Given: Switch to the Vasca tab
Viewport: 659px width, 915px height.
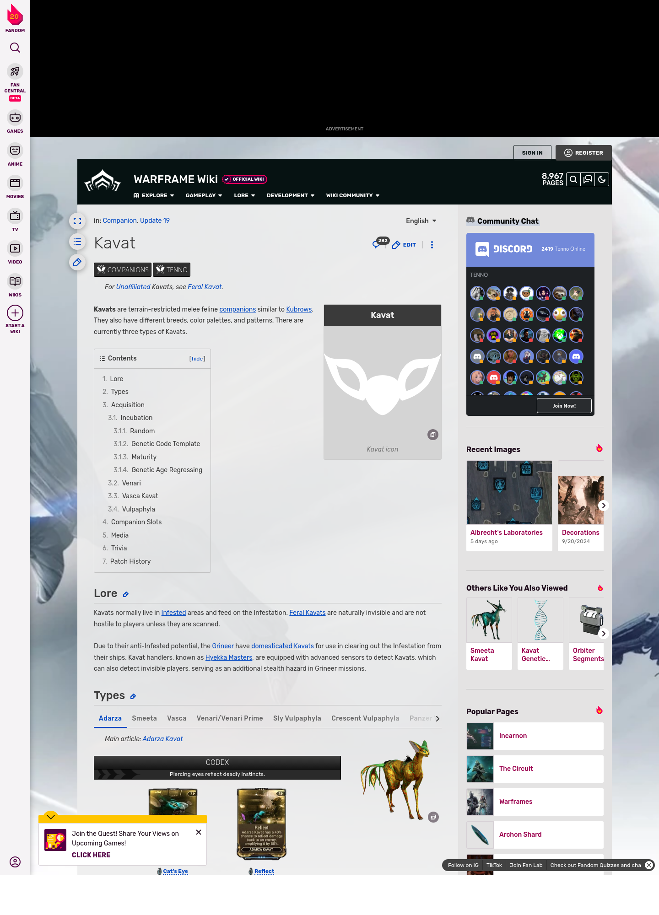Looking at the screenshot, I should click(x=177, y=718).
